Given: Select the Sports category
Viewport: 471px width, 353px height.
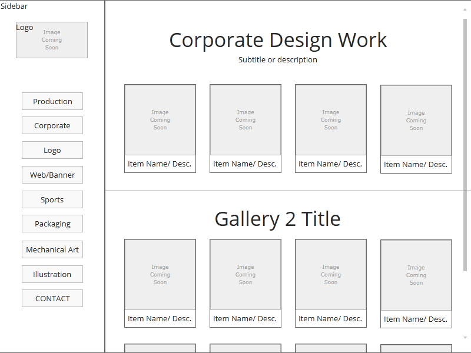Looking at the screenshot, I should pos(52,199).
